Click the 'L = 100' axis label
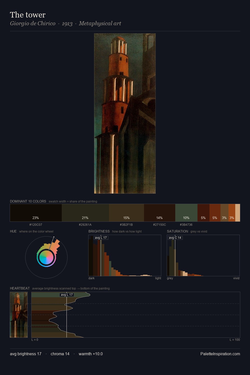 [235, 340]
